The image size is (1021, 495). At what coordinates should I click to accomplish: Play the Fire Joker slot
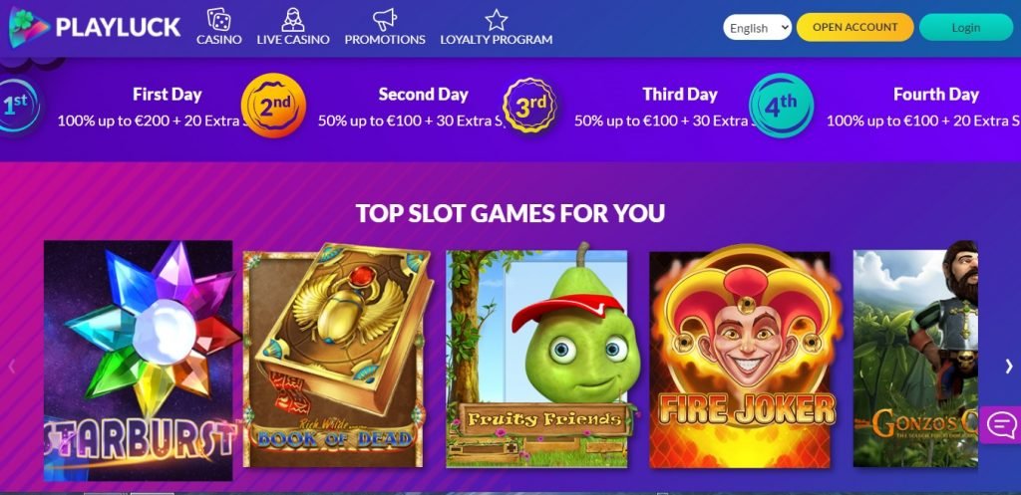tap(740, 359)
